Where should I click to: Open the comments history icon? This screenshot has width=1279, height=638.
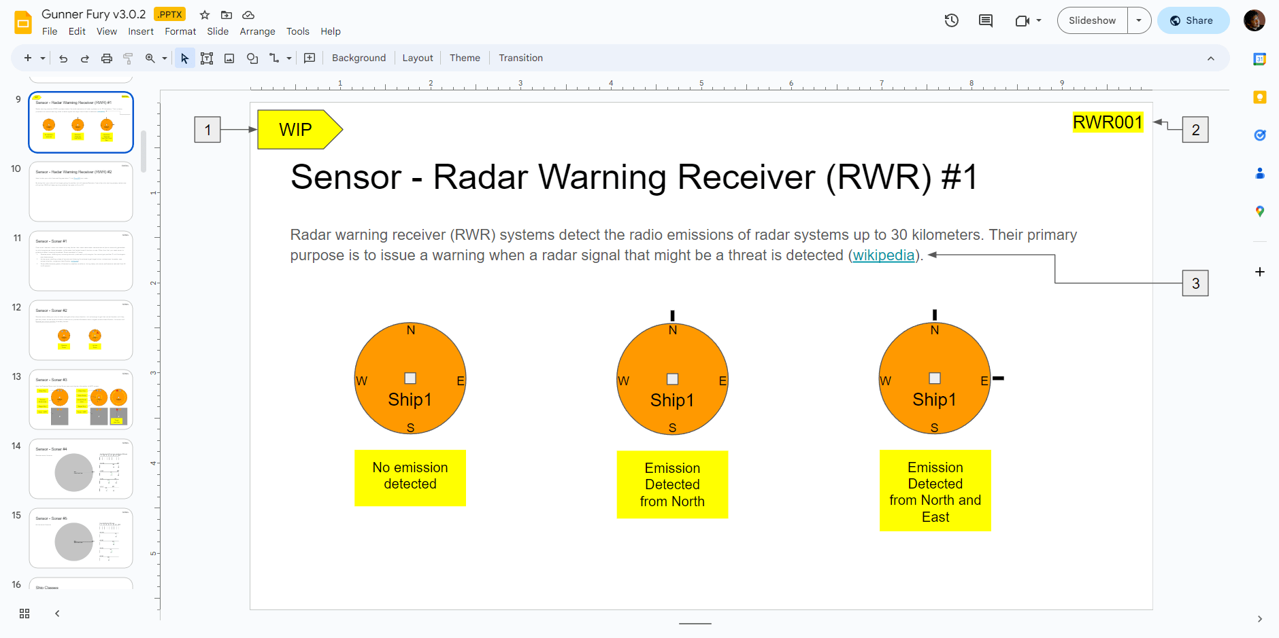tap(986, 20)
